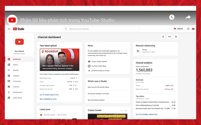Click the Google network building icon
The image size is (201, 125).
(138, 51)
